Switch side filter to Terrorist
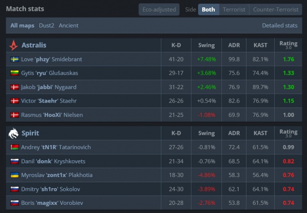 [x=234, y=9]
